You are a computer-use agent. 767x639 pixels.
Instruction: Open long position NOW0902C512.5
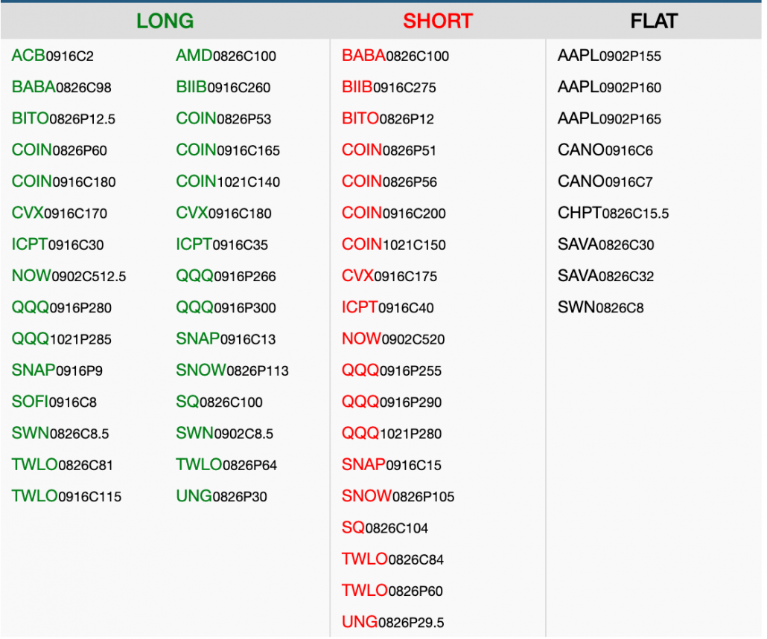[x=69, y=277]
